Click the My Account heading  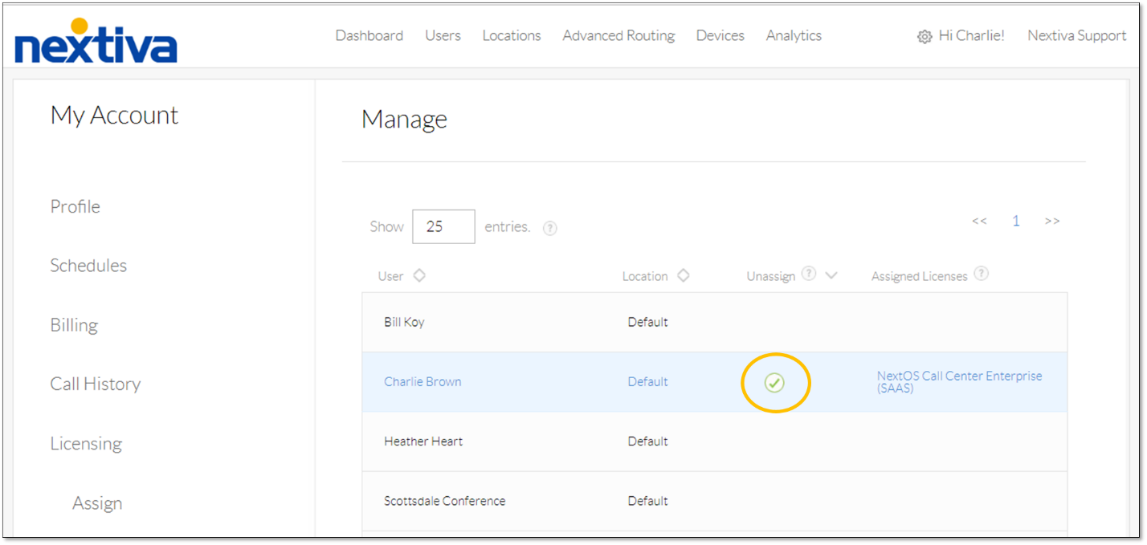(x=114, y=116)
